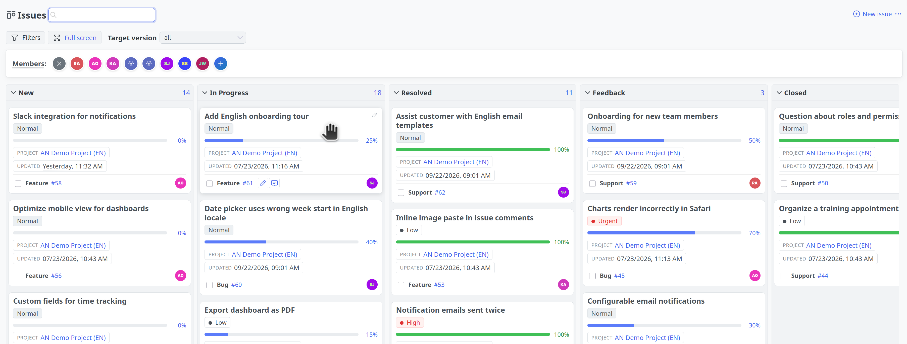
Task: Click the count 18 in In Progress header
Action: (x=377, y=93)
